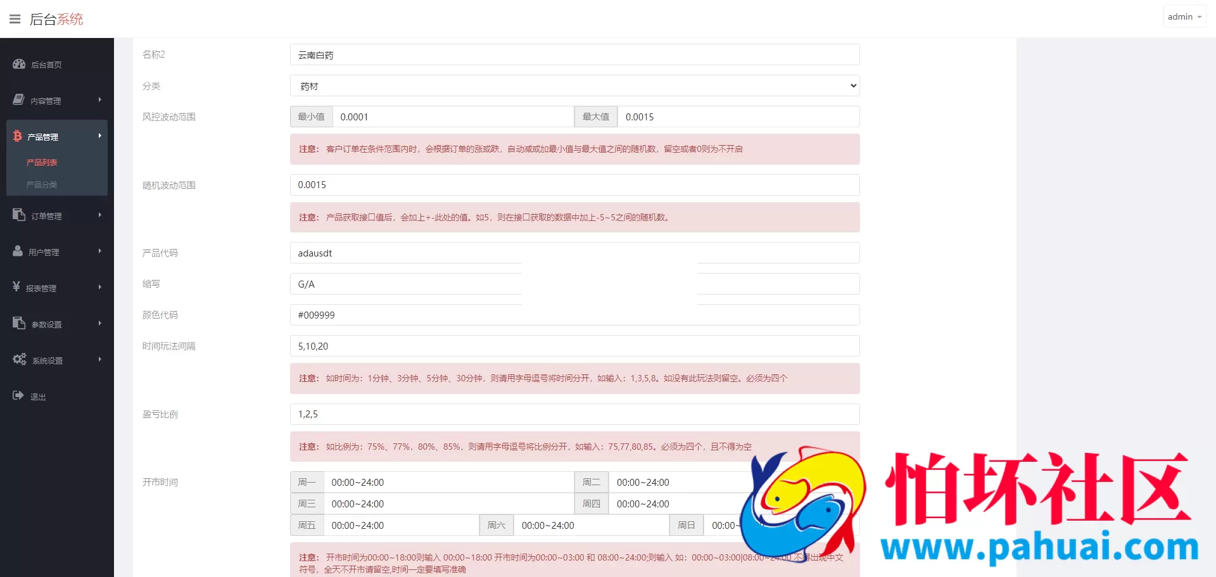
Task: Click the logout icon for 退出
Action: (x=18, y=396)
